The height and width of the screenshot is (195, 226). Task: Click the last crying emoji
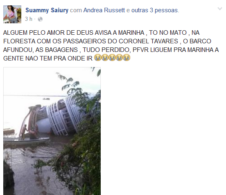[127, 58]
